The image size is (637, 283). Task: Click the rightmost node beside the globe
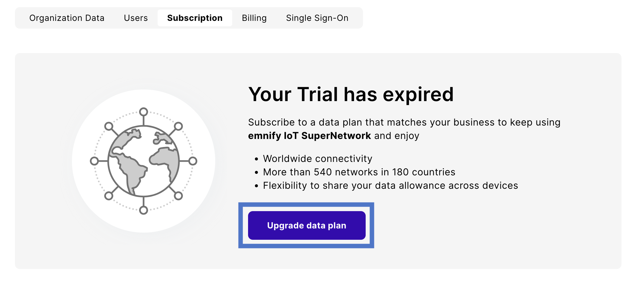193,161
